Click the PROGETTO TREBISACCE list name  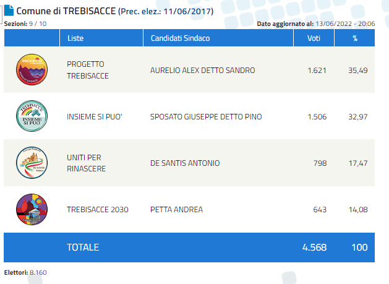[88, 70]
